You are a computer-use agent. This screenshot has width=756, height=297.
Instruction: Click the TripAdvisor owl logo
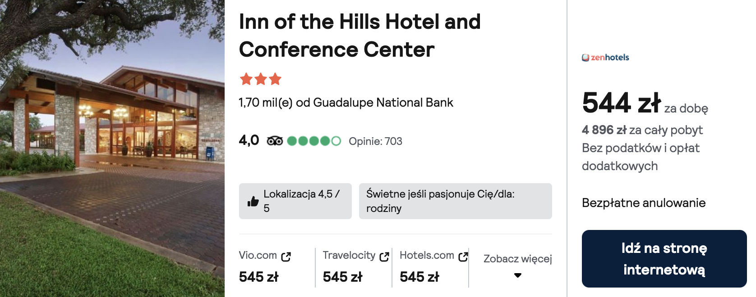click(275, 141)
